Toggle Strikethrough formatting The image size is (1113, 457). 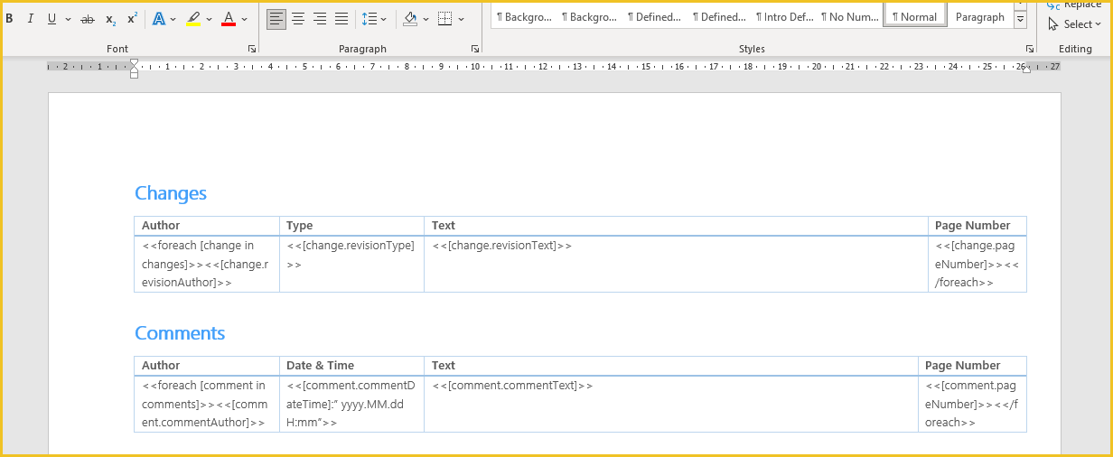click(88, 18)
